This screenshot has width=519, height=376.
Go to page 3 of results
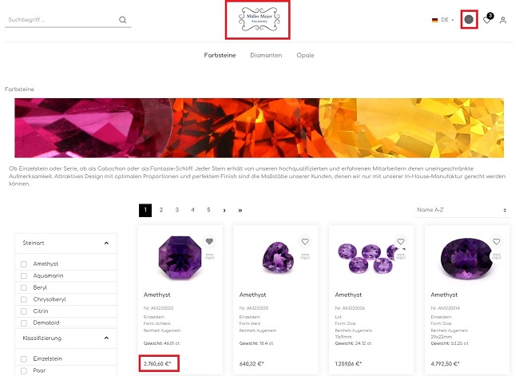click(176, 210)
